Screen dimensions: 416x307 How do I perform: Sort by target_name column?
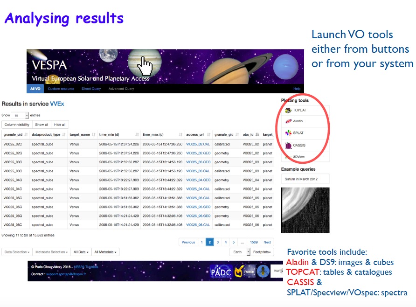(82, 134)
